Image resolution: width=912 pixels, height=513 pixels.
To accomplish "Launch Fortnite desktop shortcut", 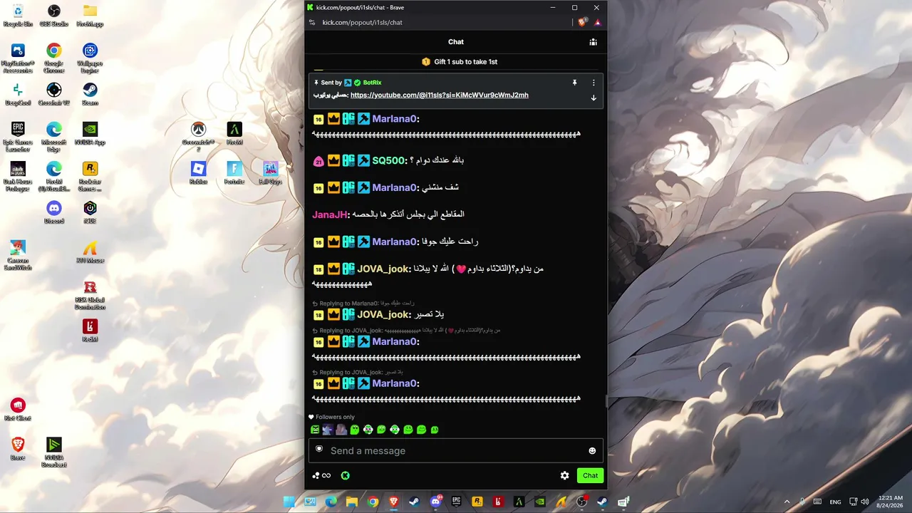I will (234, 172).
